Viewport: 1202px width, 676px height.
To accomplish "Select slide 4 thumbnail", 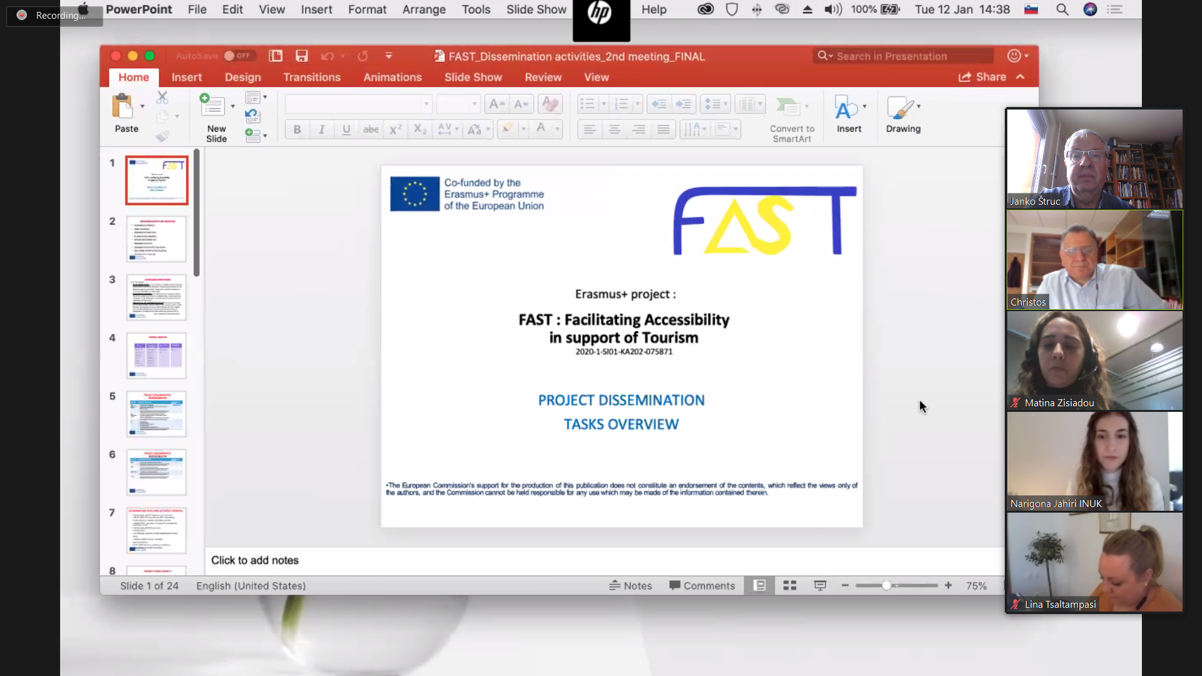I will click(x=157, y=356).
